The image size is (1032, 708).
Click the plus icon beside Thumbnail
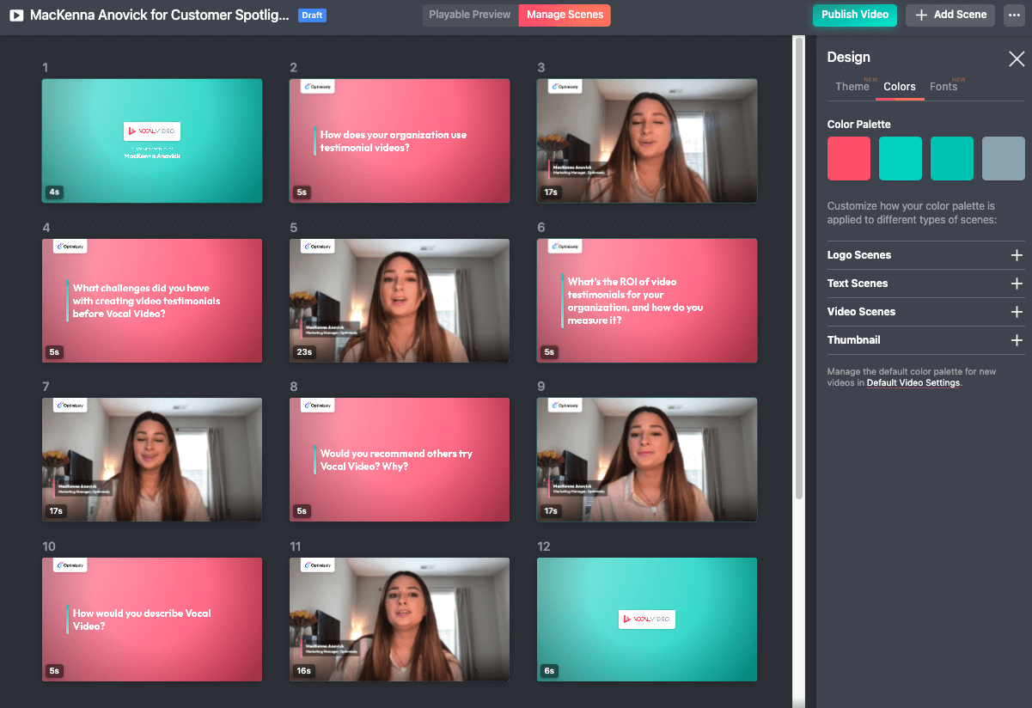[1017, 340]
